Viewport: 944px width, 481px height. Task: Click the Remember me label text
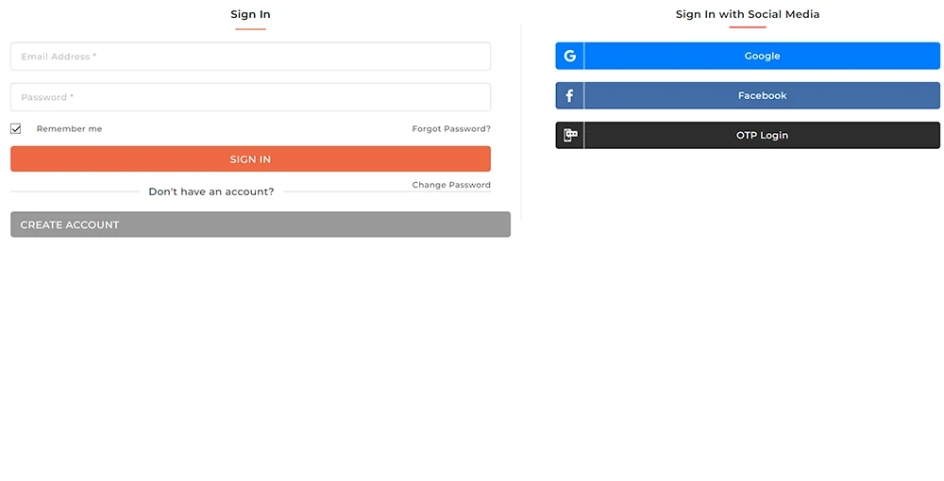point(69,128)
